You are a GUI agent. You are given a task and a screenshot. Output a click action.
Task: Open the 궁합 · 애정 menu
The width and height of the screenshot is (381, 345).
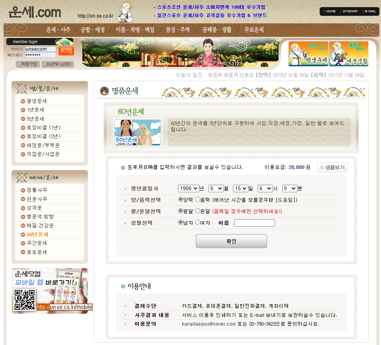[x=92, y=30]
